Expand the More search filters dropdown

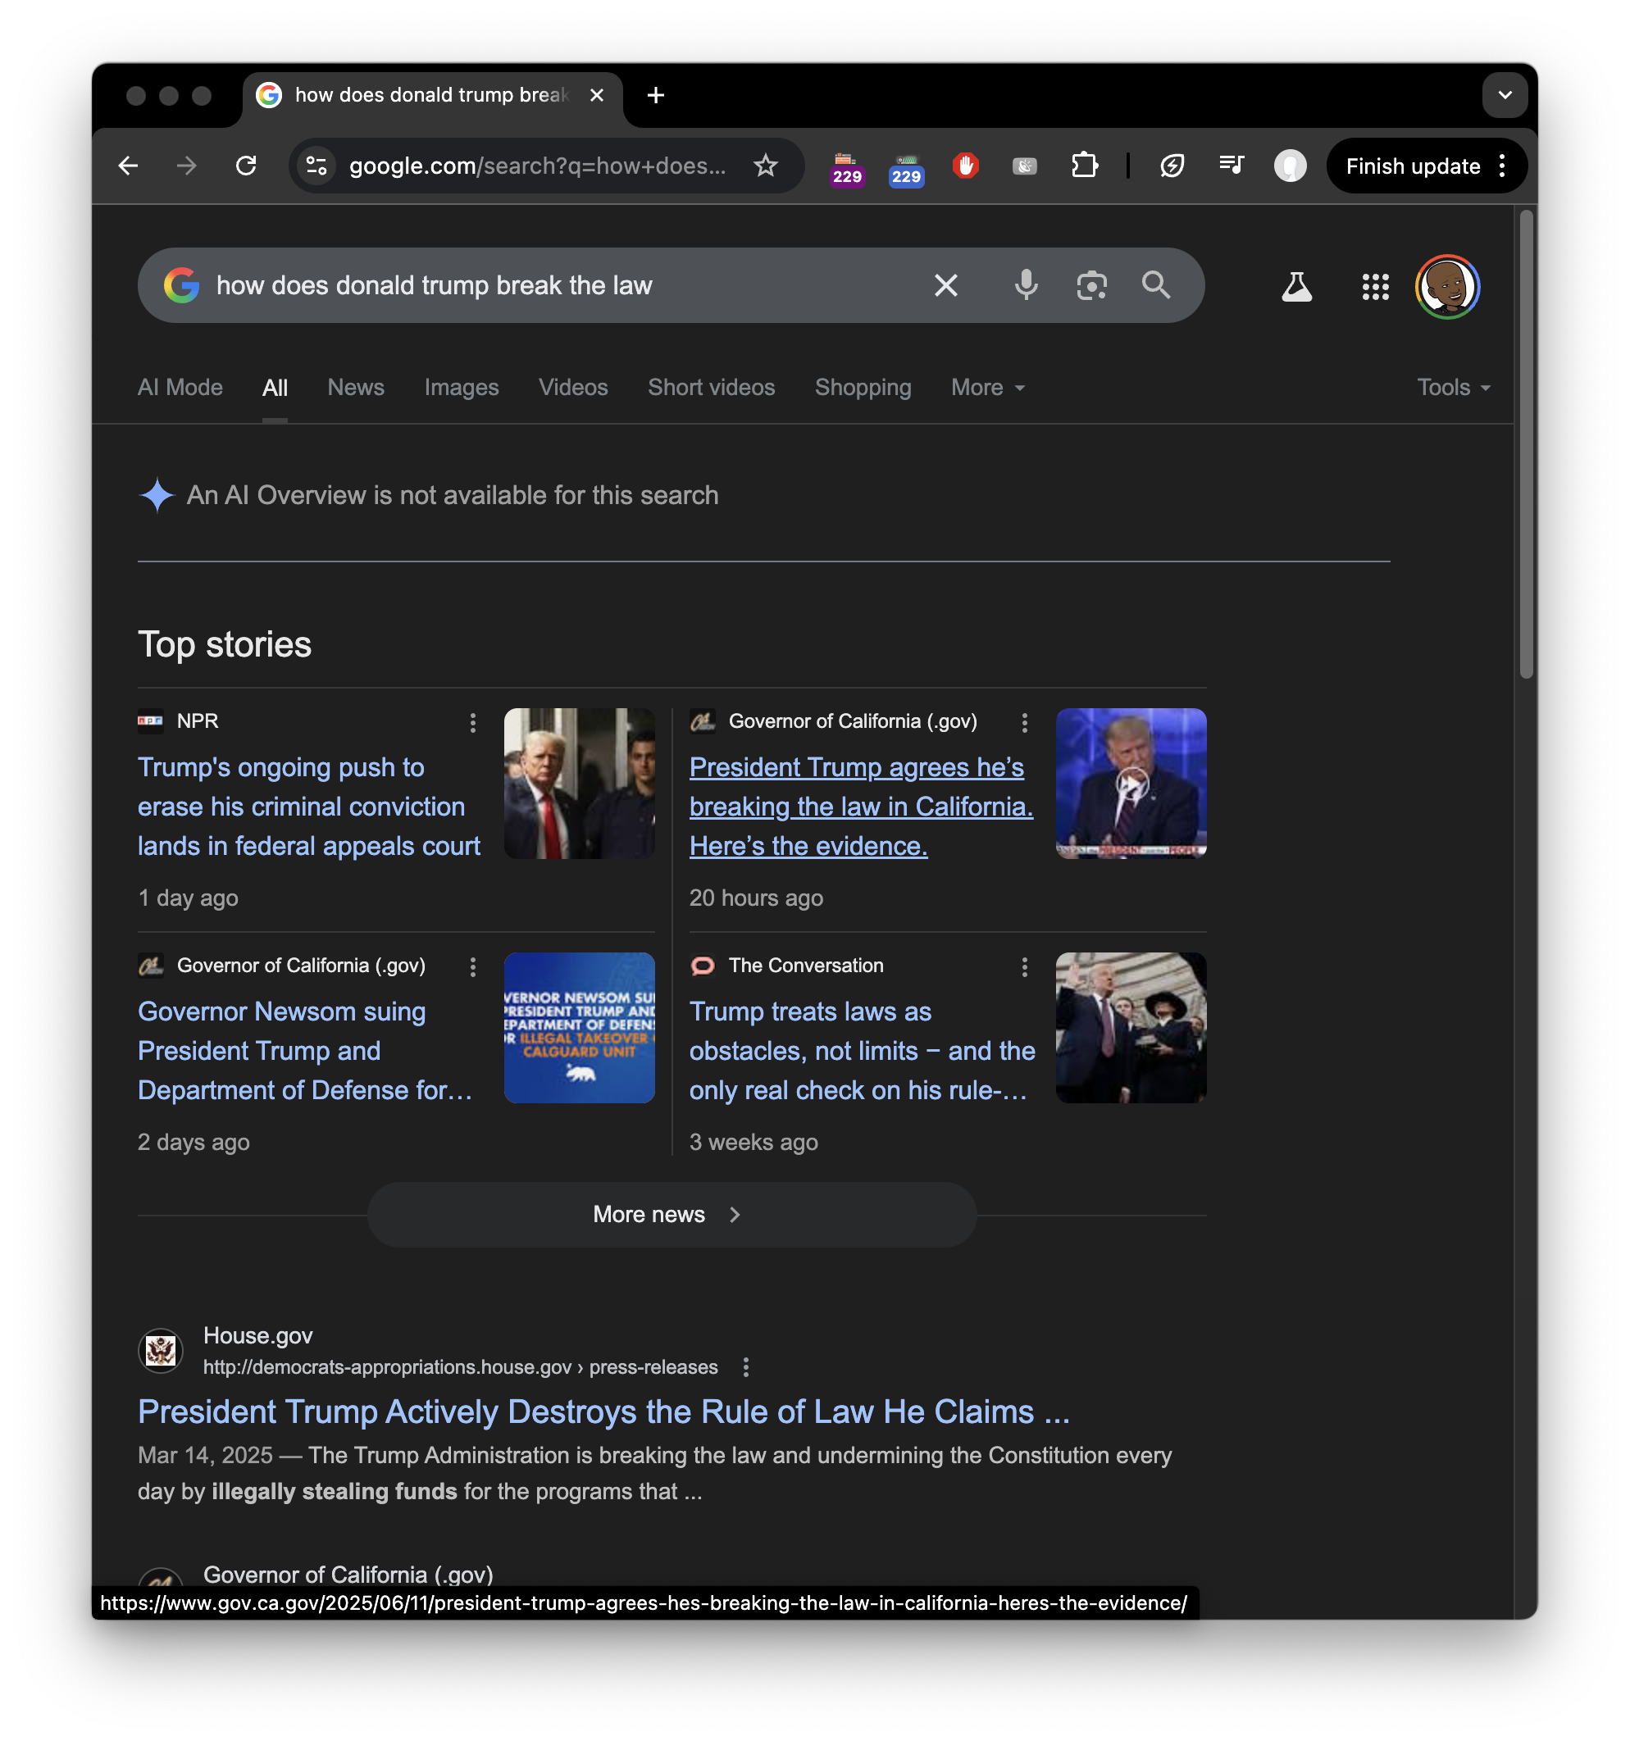(x=987, y=387)
